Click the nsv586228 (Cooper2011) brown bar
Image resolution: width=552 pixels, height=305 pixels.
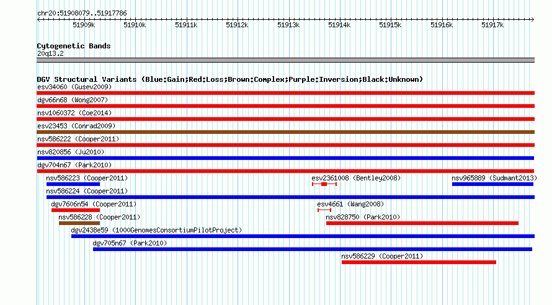pos(79,223)
